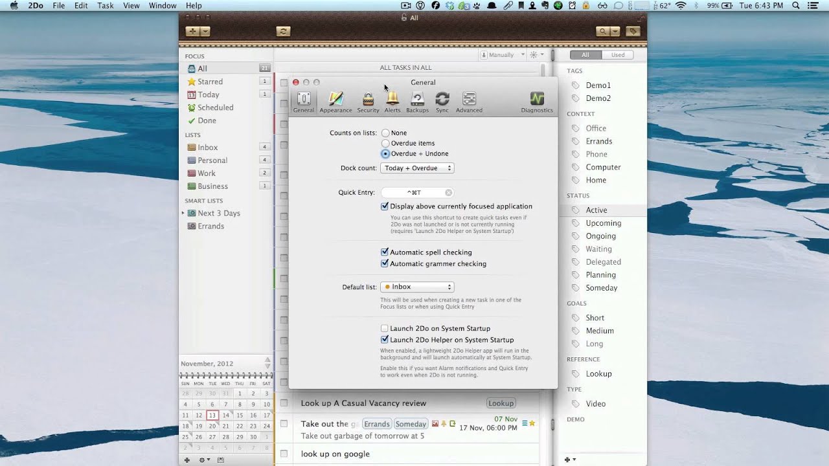
Task: Open the add task dropdown arrow
Action: click(205, 31)
